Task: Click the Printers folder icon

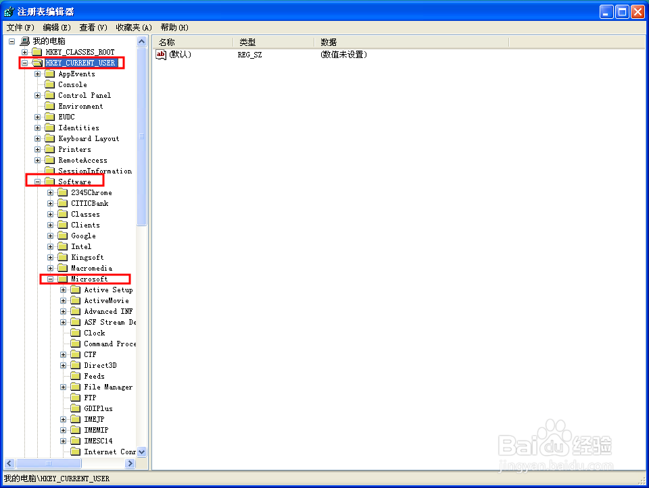Action: click(x=50, y=149)
